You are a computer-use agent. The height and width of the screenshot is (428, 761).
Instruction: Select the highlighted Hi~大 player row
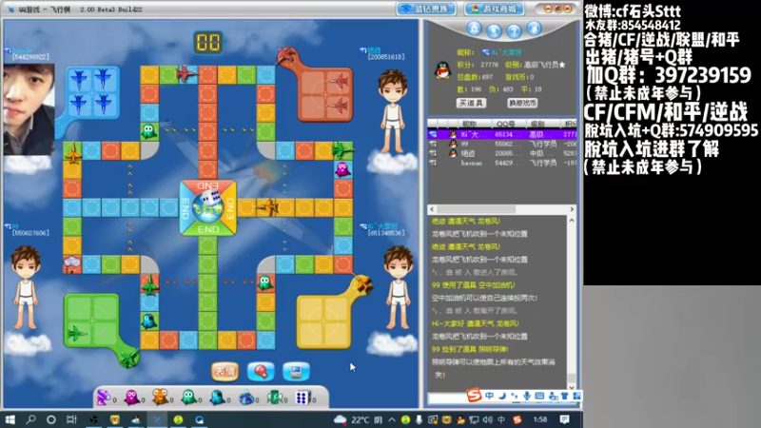[502, 134]
